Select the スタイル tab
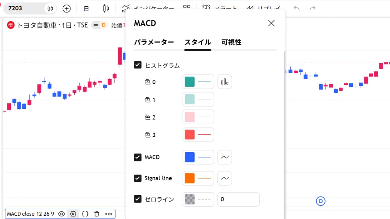Screen dimensions: 390x219 [x=198, y=42]
